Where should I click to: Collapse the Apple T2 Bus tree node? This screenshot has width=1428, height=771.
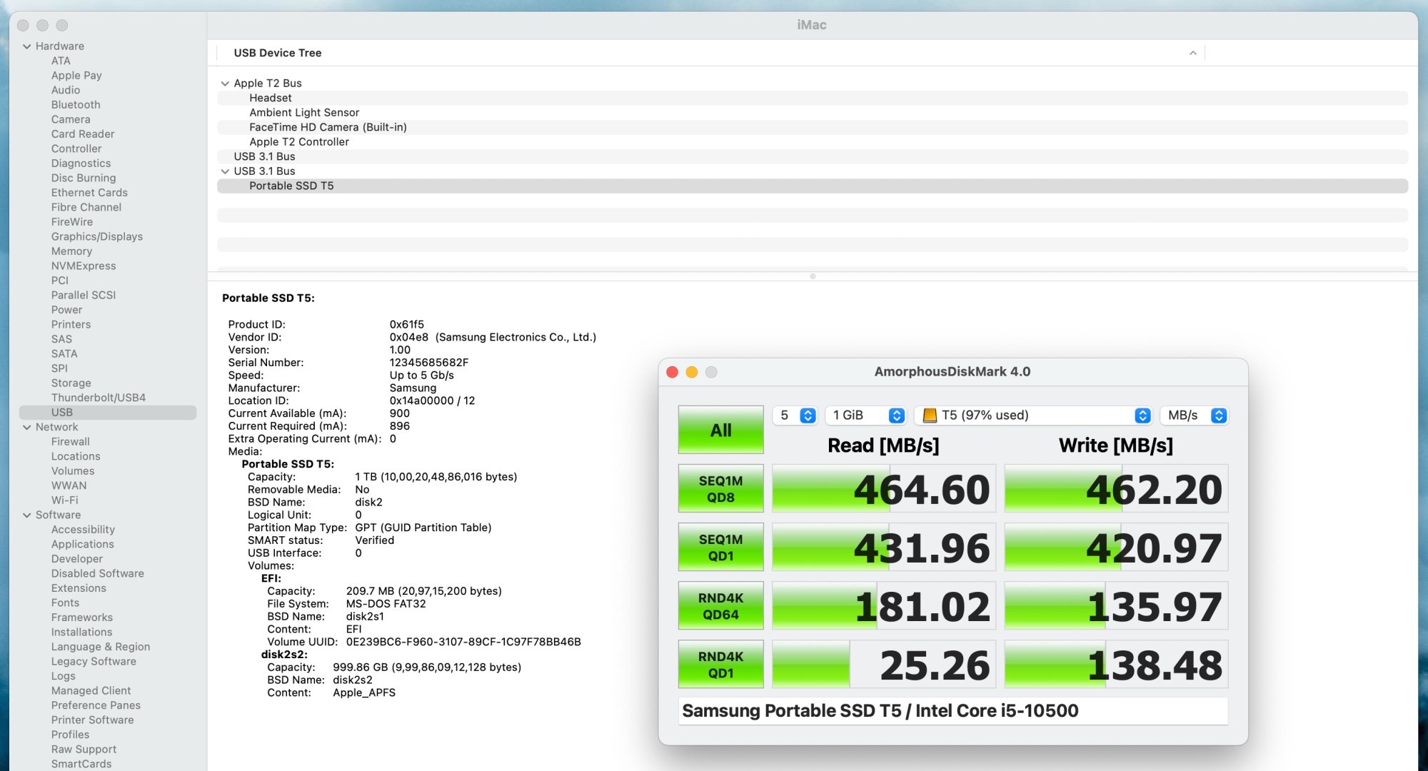pos(225,84)
